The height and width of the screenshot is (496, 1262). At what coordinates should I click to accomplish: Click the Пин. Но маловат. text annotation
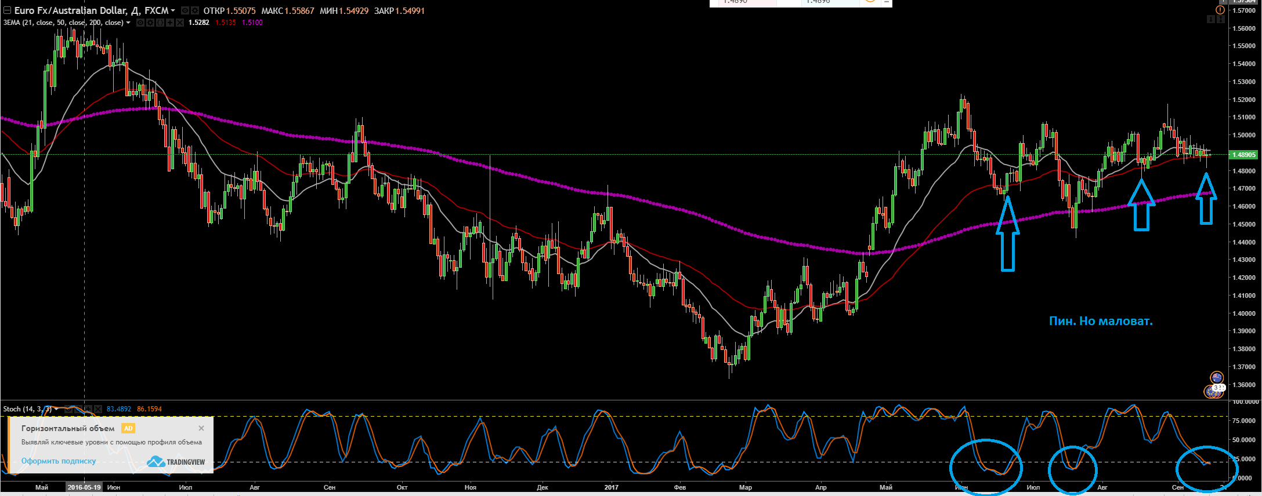(1101, 321)
